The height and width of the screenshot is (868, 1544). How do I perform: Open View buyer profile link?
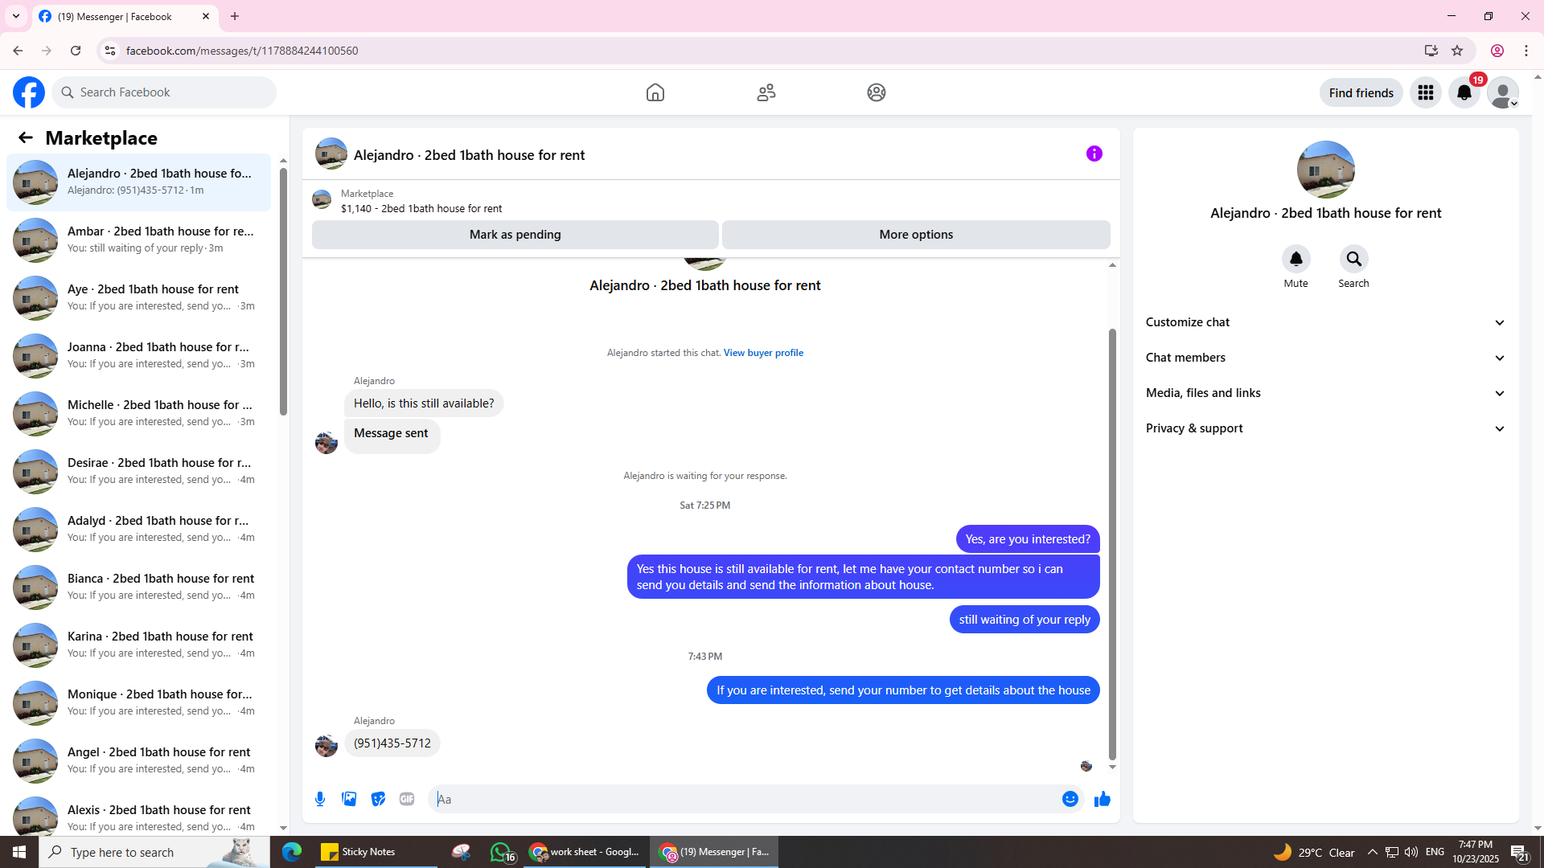click(762, 353)
